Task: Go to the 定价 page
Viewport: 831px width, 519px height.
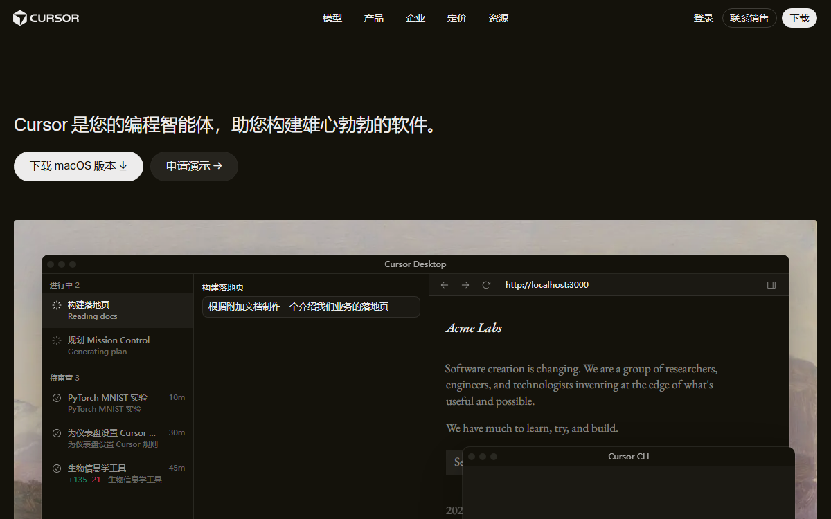Action: click(457, 18)
